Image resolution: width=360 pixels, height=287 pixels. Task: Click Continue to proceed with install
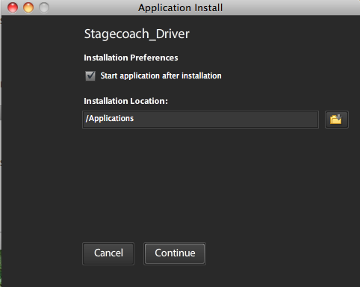[175, 253]
